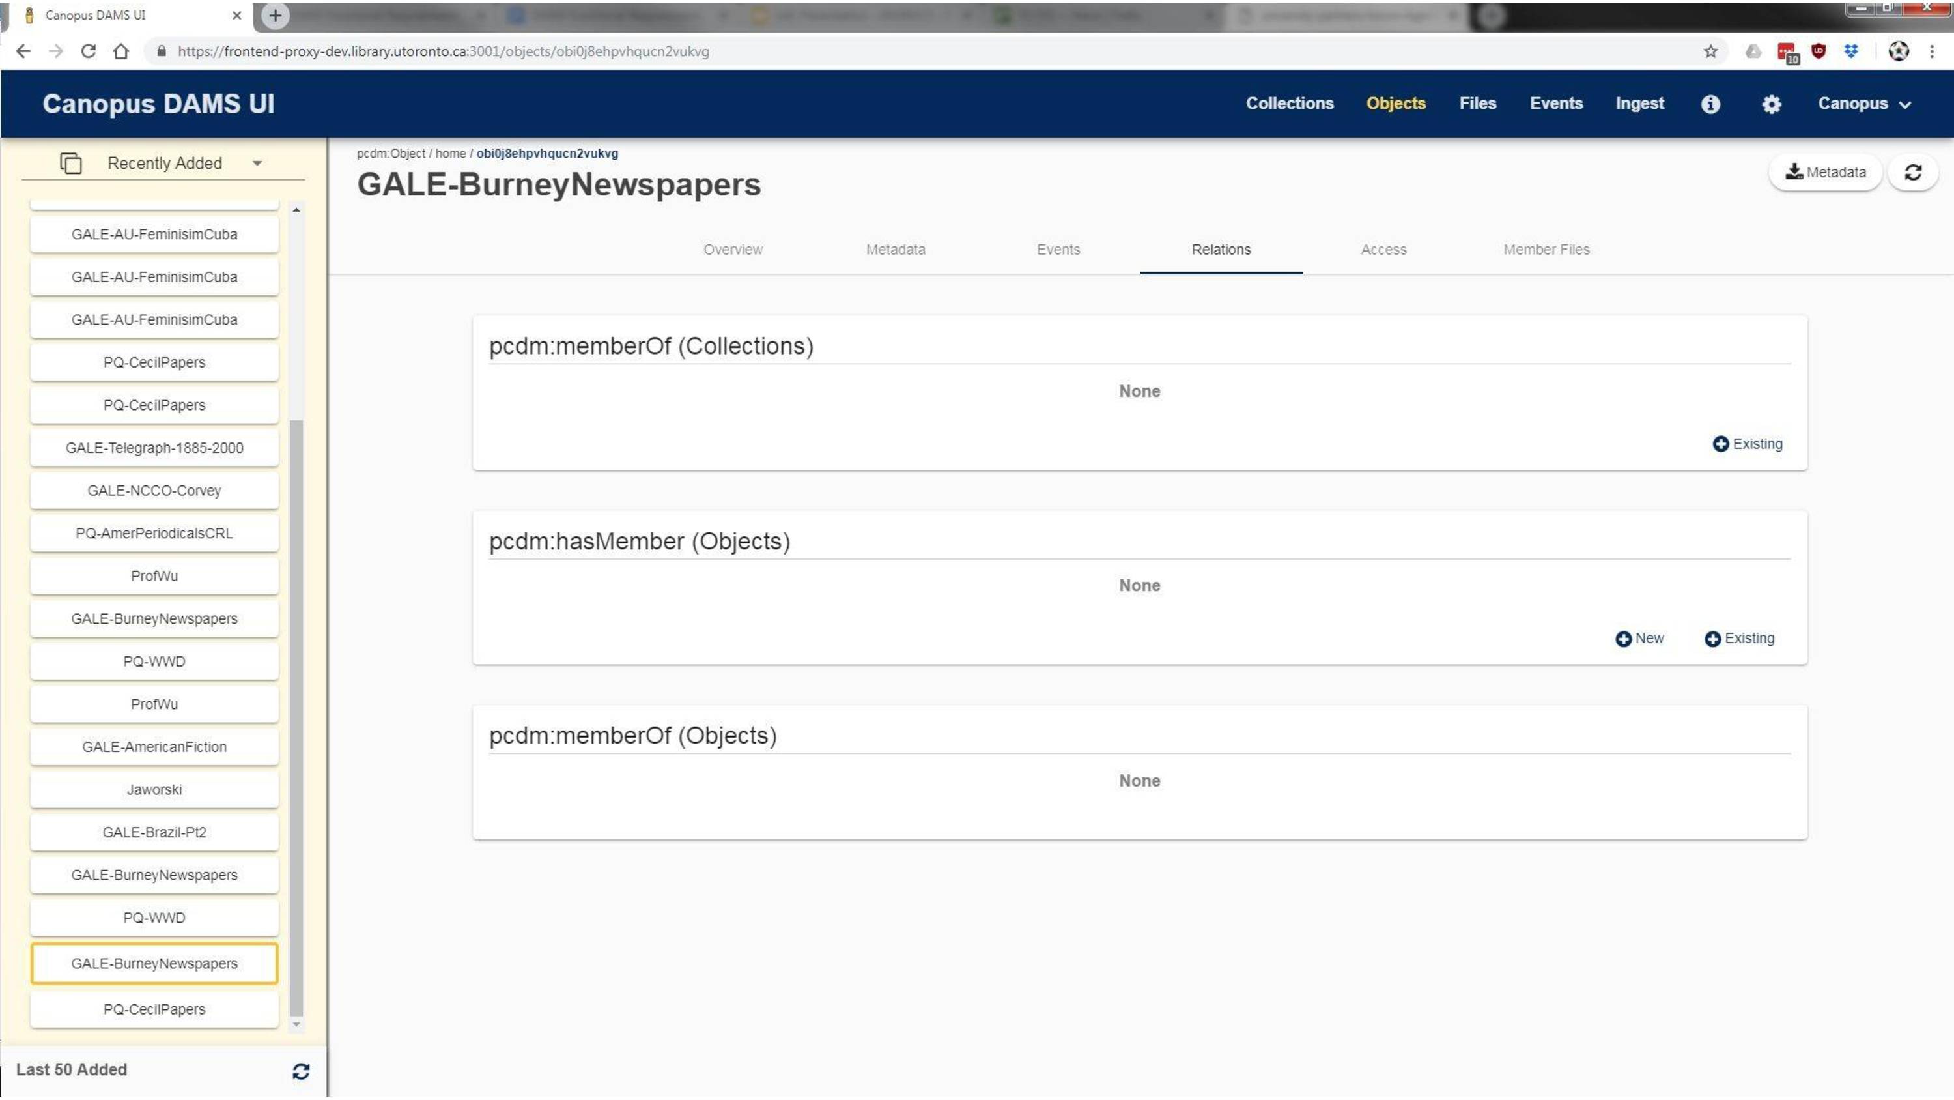
Task: Close the Canopus DAMS UI tab
Action: tap(236, 15)
